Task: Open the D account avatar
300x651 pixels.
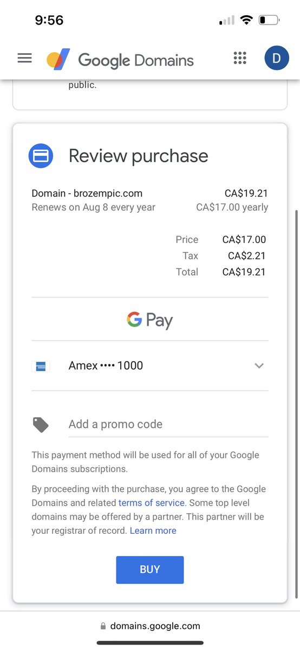Action: [277, 59]
